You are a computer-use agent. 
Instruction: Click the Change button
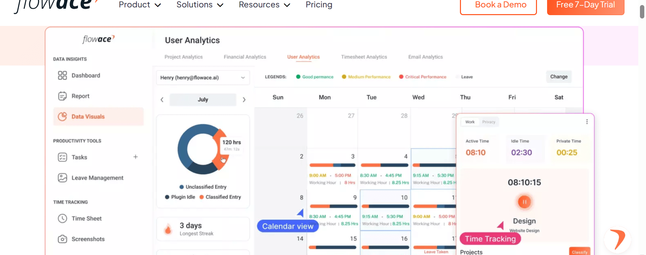[x=559, y=77]
